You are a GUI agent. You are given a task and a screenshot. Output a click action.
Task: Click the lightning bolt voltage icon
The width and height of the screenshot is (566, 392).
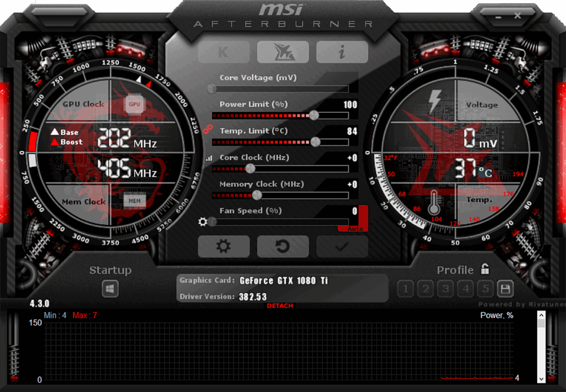tap(435, 102)
